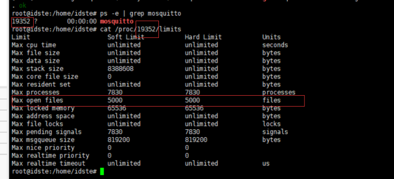Image resolution: width=394 pixels, height=179 pixels.
Task: Select the 'Max file locks' row label
Action: tap(37, 124)
